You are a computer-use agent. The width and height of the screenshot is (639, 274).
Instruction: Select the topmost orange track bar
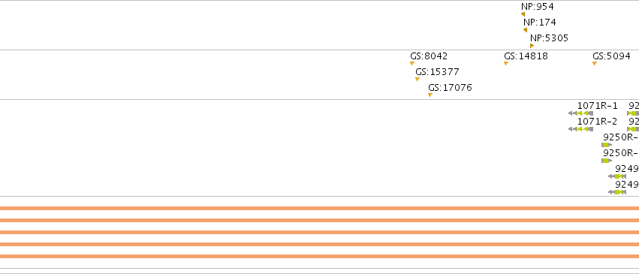click(x=320, y=209)
